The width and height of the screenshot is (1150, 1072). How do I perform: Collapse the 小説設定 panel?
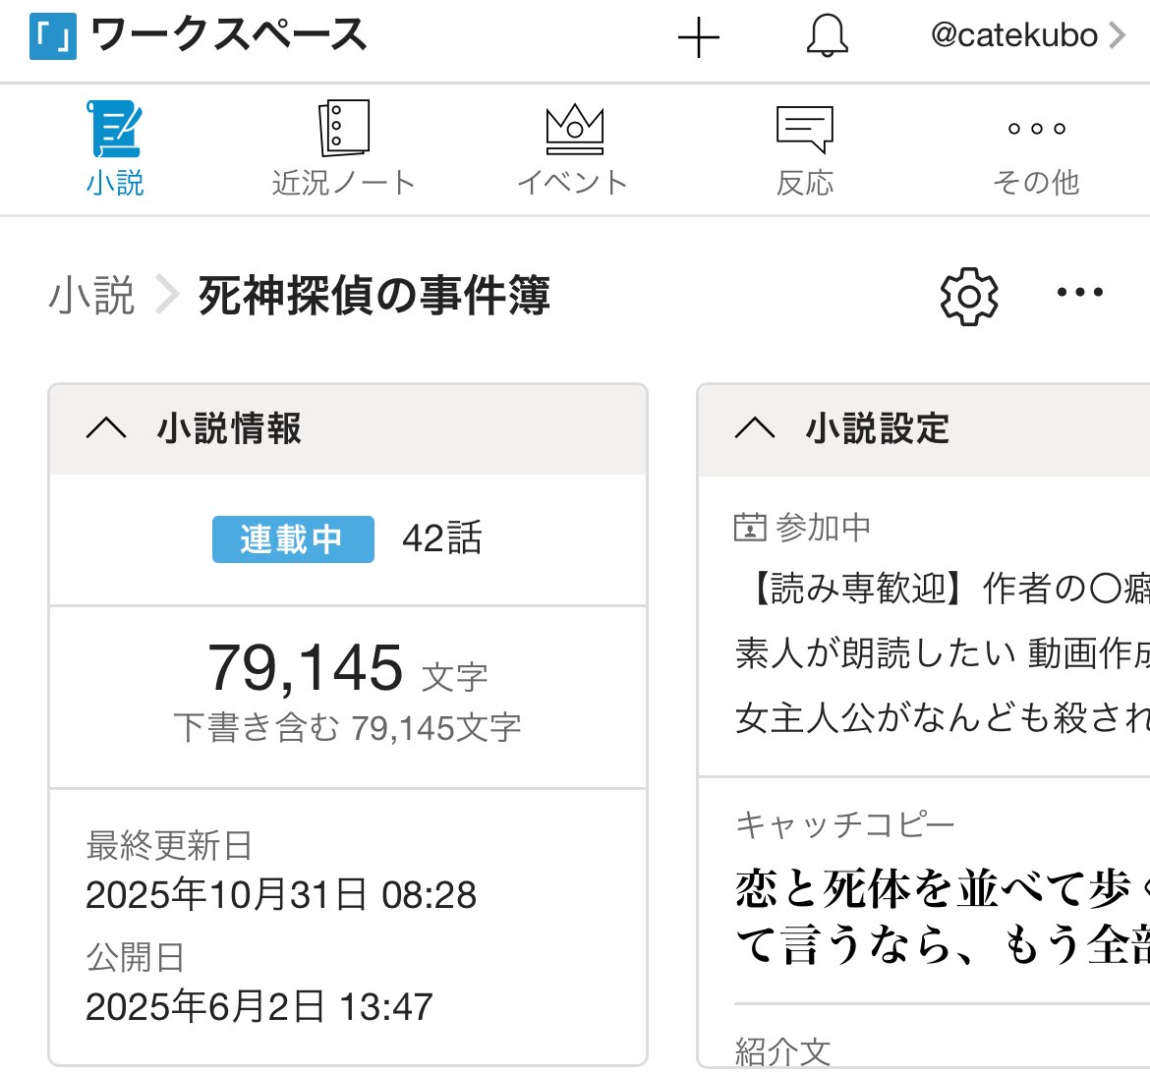755,428
